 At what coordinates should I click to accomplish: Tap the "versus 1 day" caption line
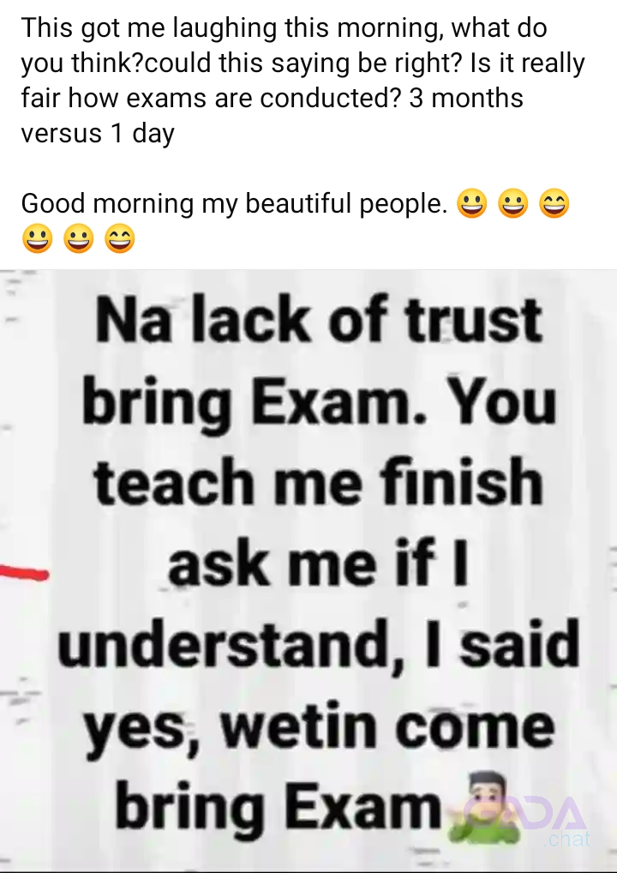(x=98, y=134)
